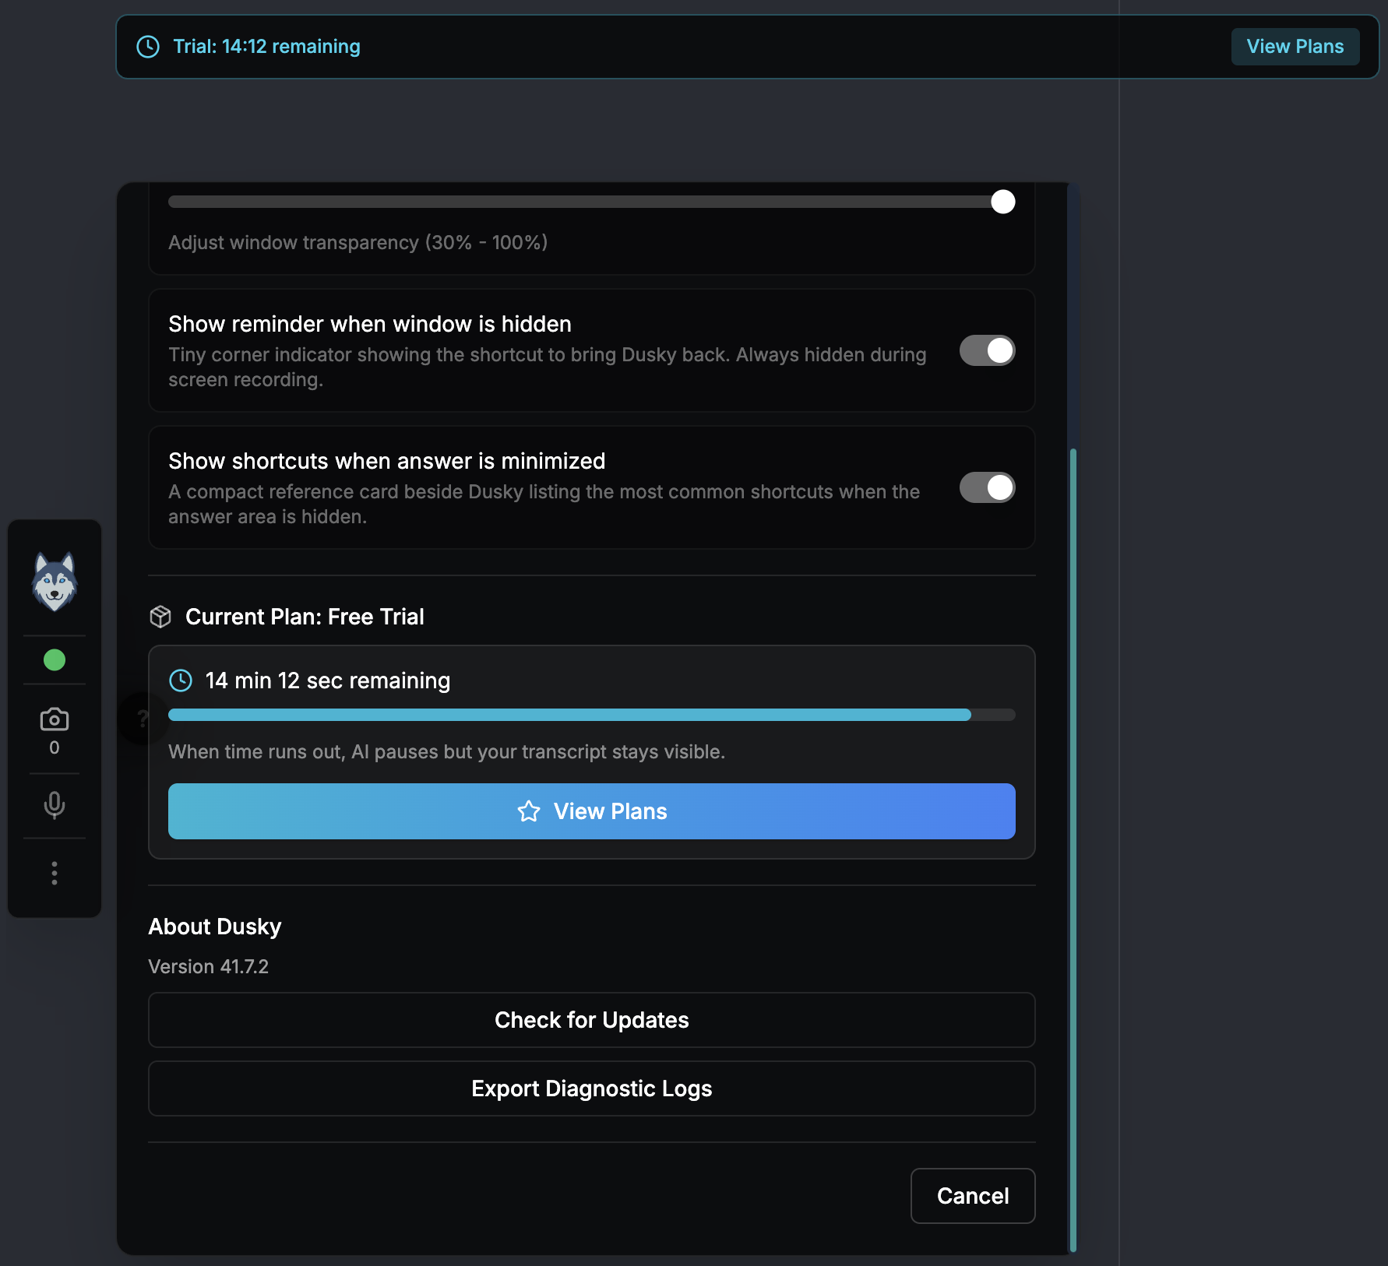Open the three-dot more options menu
The width and height of the screenshot is (1388, 1266).
[x=55, y=873]
